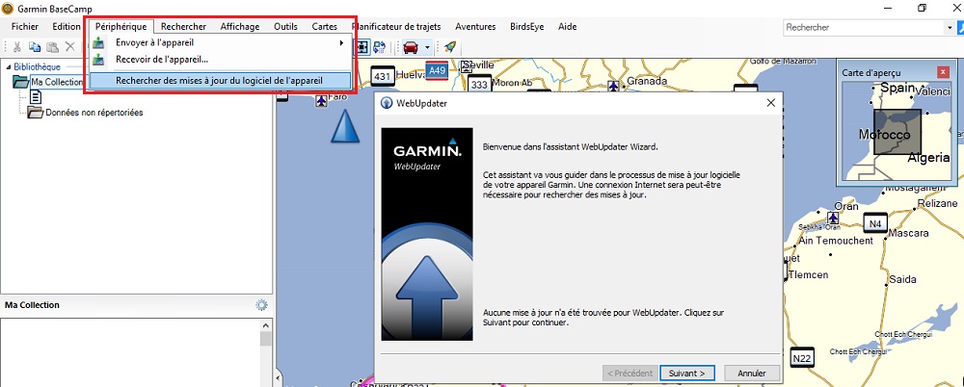Click the WebUpdater title bar icon
Viewport: 964px width, 387px height.
coord(387,103)
